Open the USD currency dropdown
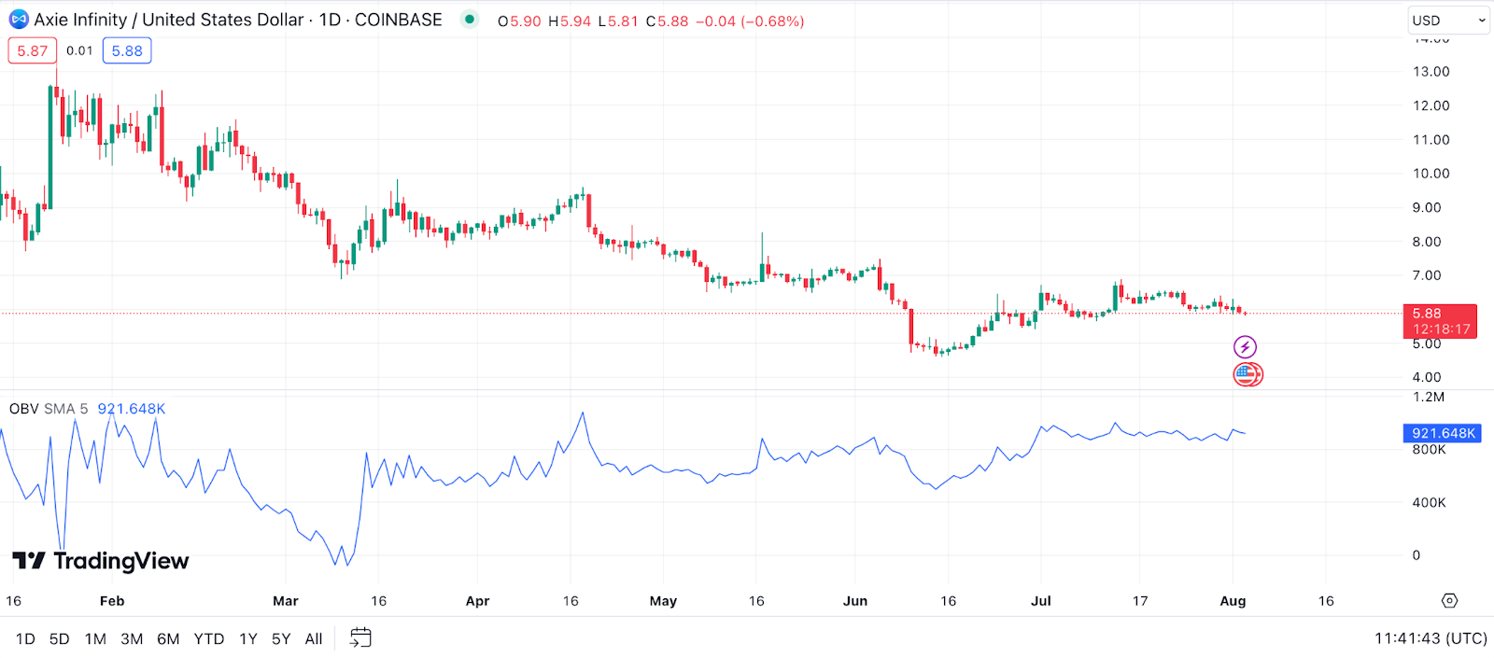Image resolution: width=1494 pixels, height=658 pixels. click(x=1448, y=20)
